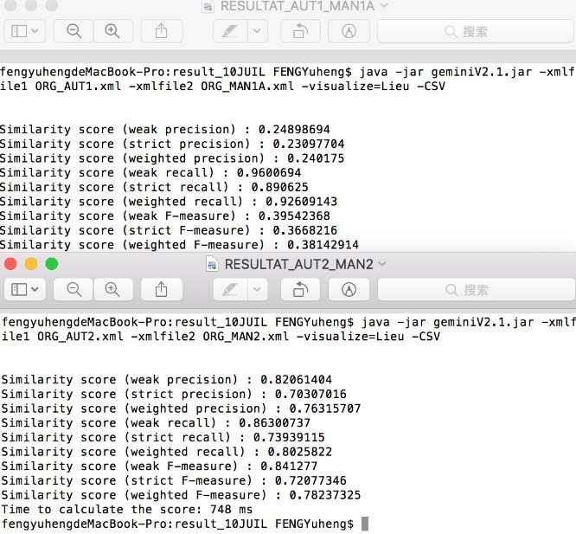576x534 pixels.
Task: Click ORG_MAN1A.xml in first command
Action: click(247, 87)
